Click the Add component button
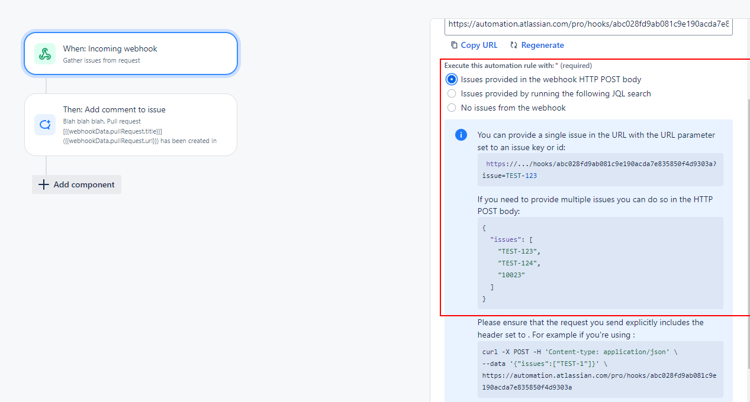Image resolution: width=750 pixels, height=402 pixels. point(76,184)
